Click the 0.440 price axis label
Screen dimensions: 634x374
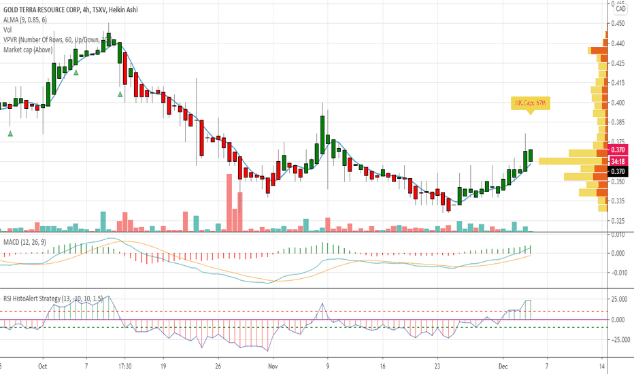click(618, 44)
